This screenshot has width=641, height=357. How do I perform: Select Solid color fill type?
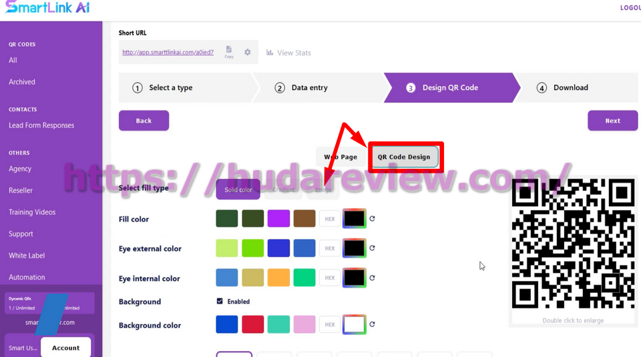(x=238, y=190)
